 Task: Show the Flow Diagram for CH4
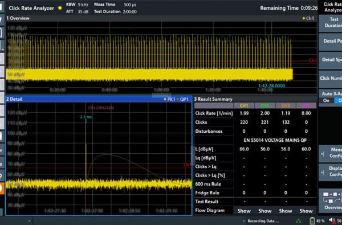[306, 211]
